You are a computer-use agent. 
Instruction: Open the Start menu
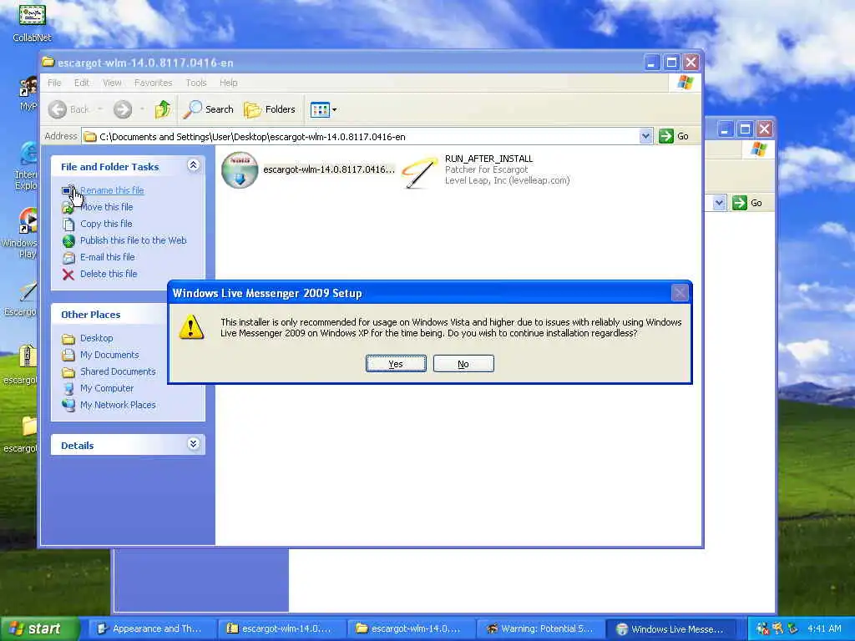point(39,629)
